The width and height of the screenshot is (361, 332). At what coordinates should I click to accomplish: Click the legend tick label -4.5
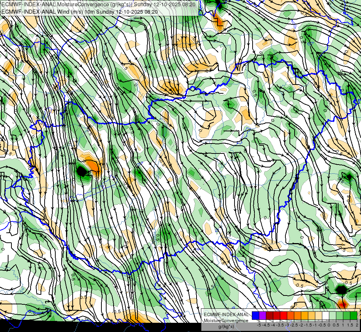click(266, 325)
